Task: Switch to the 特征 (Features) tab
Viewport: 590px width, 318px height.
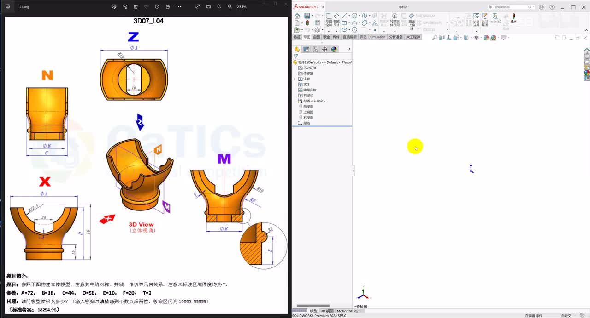Action: 297,37
